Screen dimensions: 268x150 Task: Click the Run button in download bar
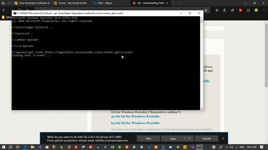[148, 138]
